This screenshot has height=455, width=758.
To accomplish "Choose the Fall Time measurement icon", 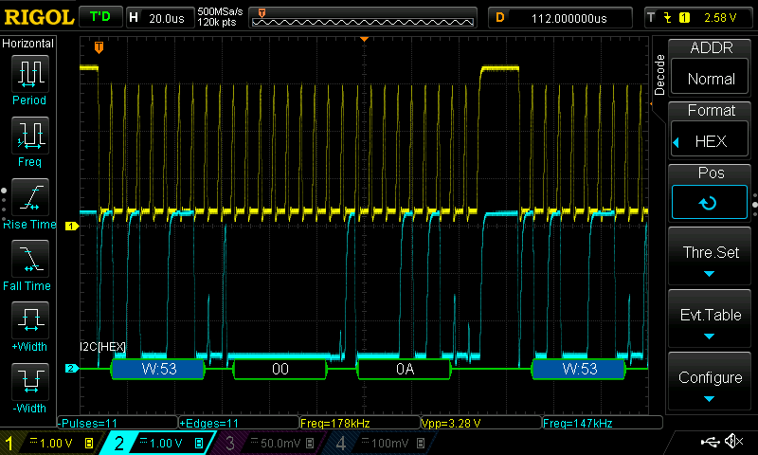I will (28, 258).
